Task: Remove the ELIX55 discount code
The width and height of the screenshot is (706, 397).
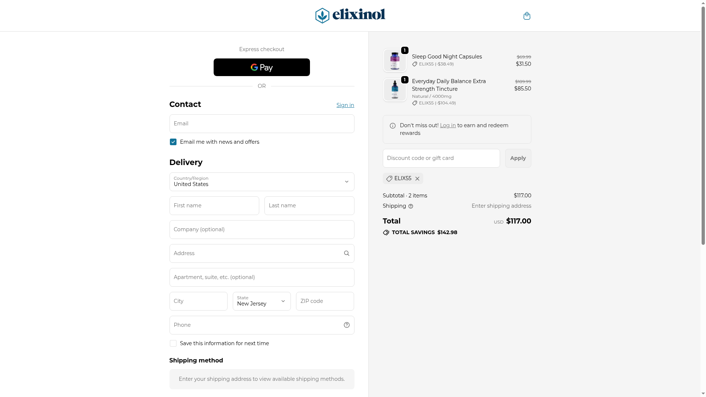Action: 417,179
